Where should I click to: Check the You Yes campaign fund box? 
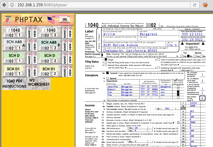click(x=182, y=56)
